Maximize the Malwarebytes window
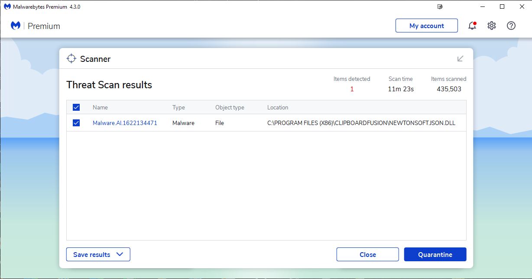Viewport: 532px width, 279px height. point(502,7)
